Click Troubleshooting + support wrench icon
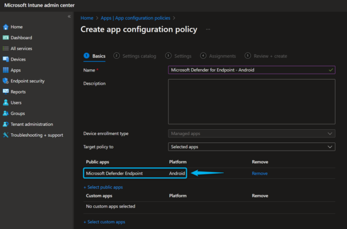 pyautogui.click(x=6, y=135)
